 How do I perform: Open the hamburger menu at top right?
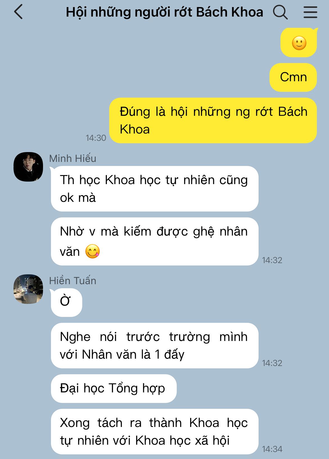point(310,12)
